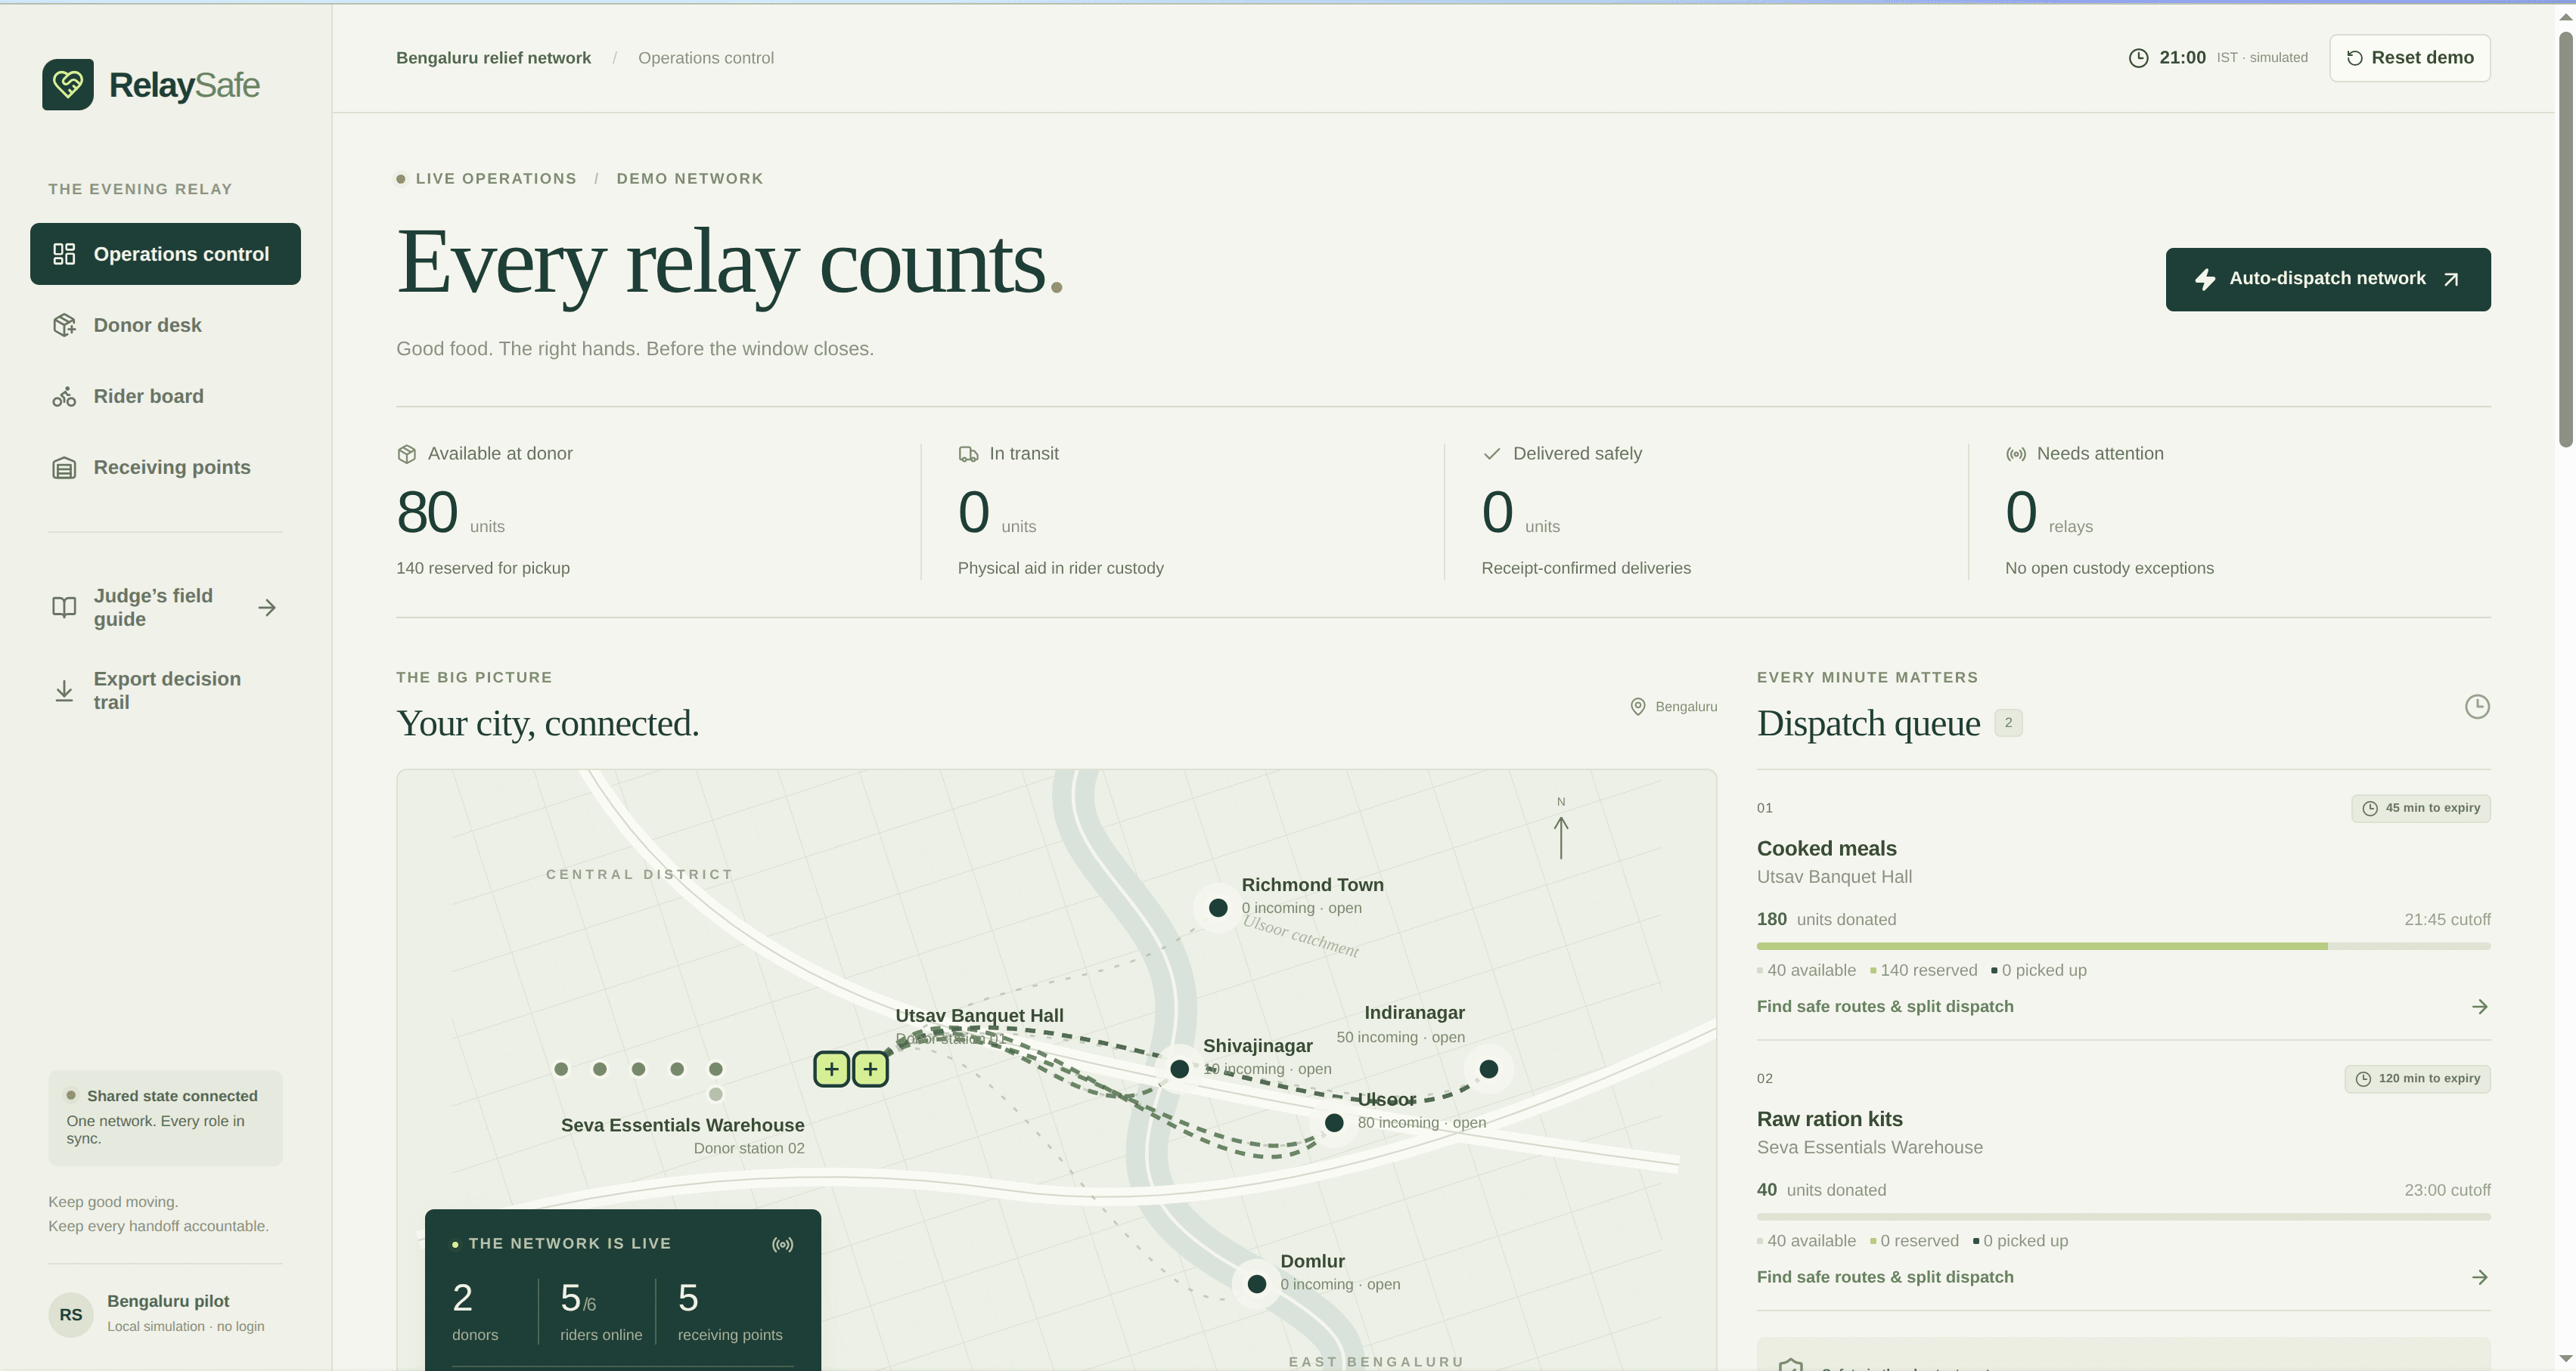
Task: Click the left plus marker on the map
Action: [x=832, y=1069]
